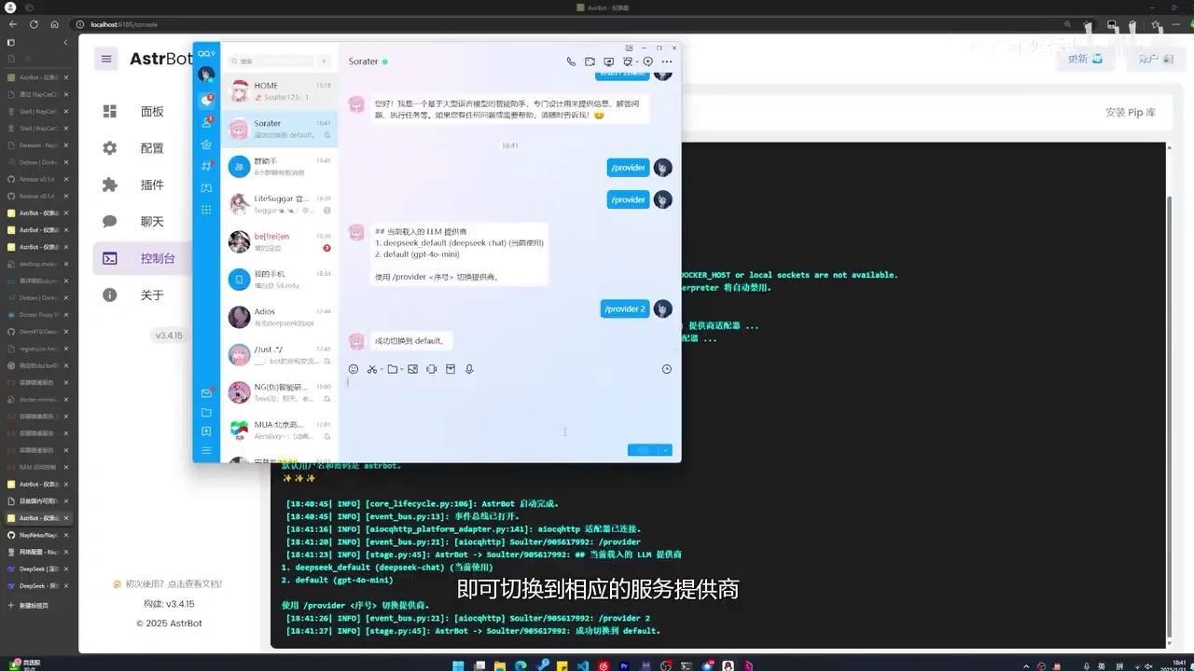Open the 初次使用 documentation link
The height and width of the screenshot is (671, 1194).
pyautogui.click(x=168, y=584)
